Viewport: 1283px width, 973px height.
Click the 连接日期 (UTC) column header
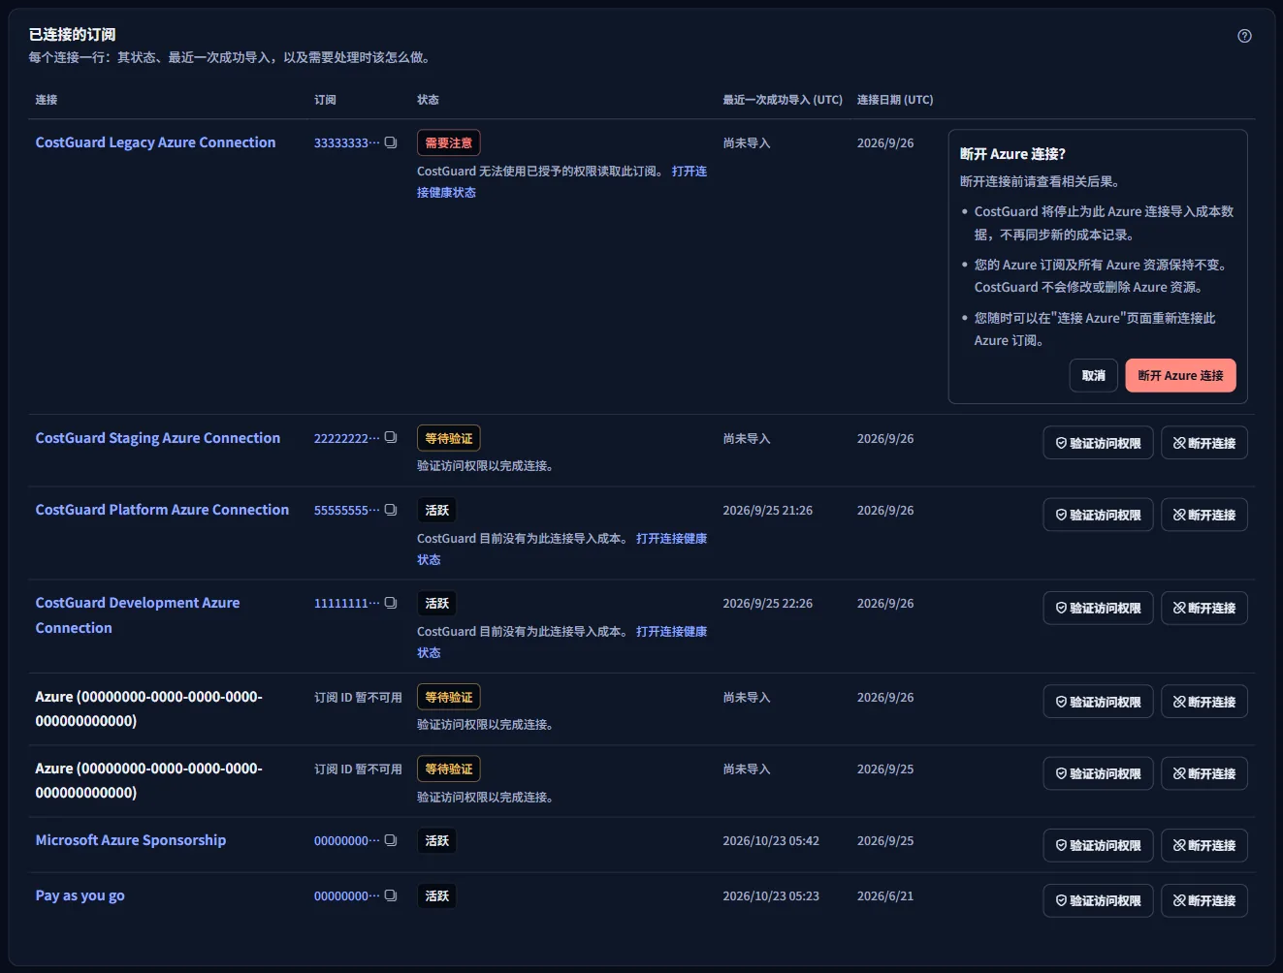(x=894, y=100)
